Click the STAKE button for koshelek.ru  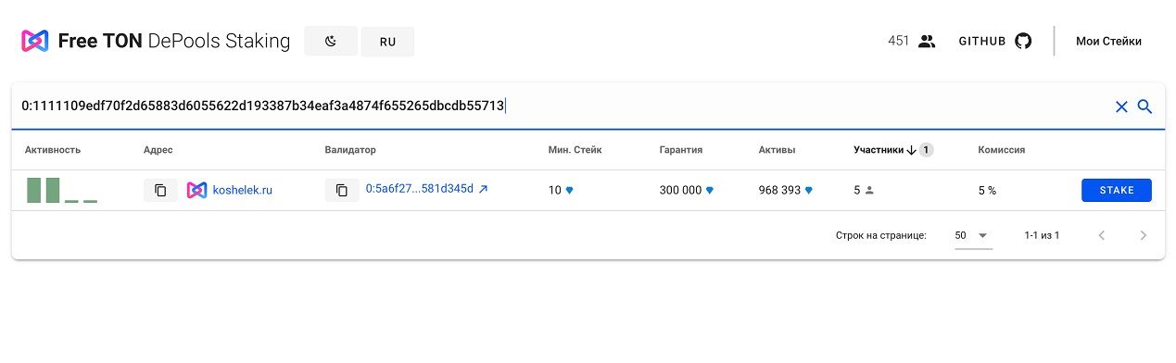point(1116,190)
